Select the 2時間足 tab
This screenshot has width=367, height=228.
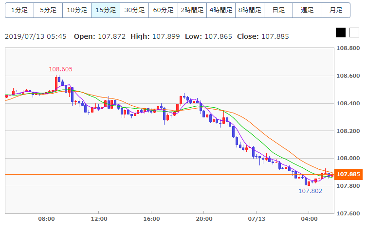192,10
